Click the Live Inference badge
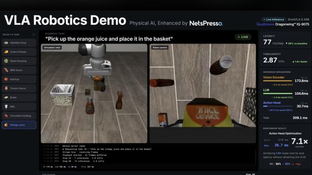This screenshot has width=312, height=175. pyautogui.click(x=273, y=19)
